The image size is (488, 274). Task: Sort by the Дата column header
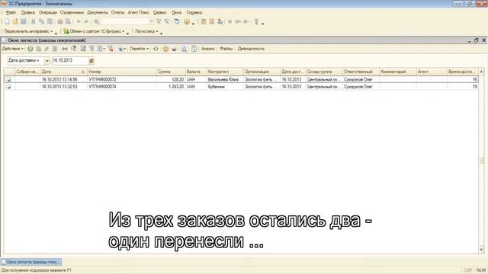click(63, 72)
